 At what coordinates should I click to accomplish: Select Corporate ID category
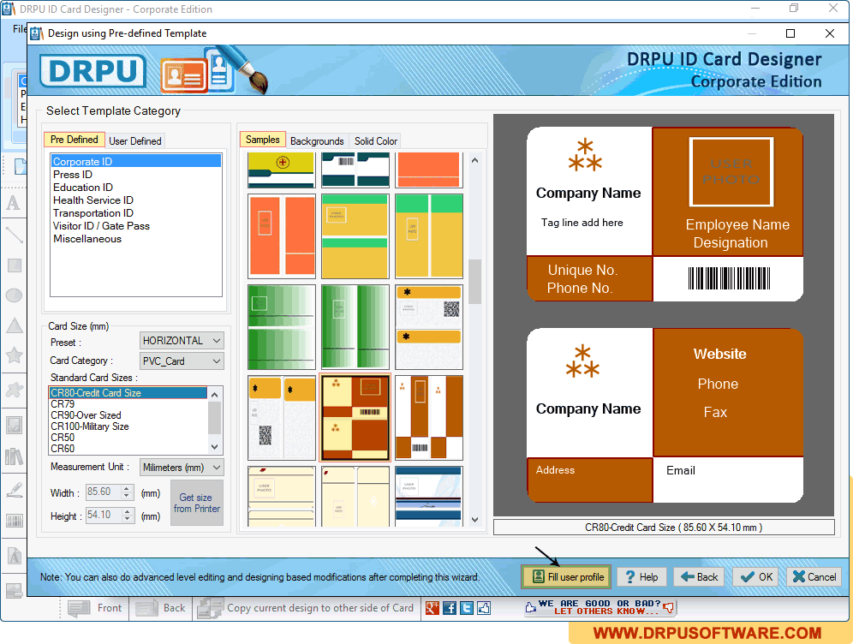pos(136,162)
